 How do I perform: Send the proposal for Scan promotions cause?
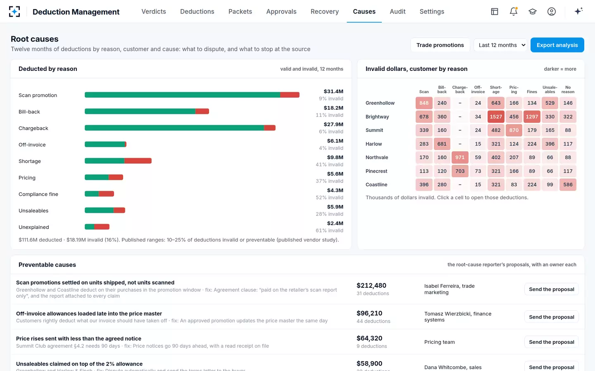(551, 289)
